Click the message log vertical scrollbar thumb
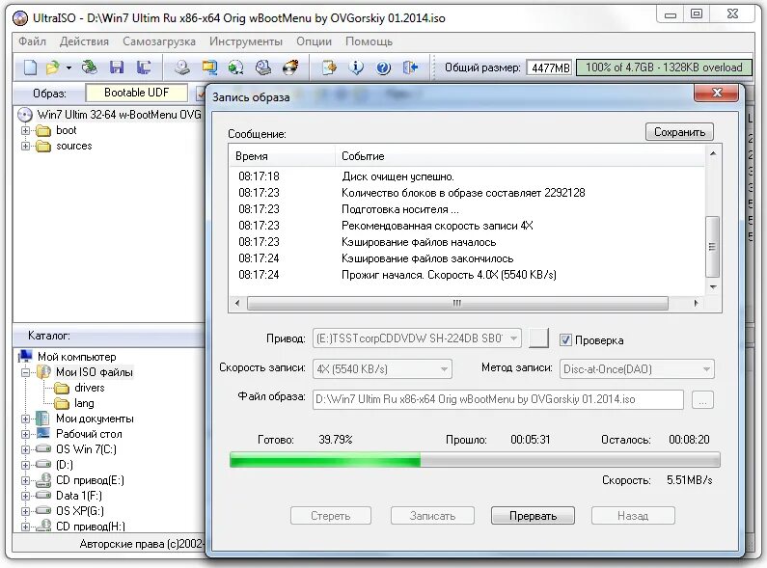Image resolution: width=767 pixels, height=568 pixels. [x=712, y=247]
